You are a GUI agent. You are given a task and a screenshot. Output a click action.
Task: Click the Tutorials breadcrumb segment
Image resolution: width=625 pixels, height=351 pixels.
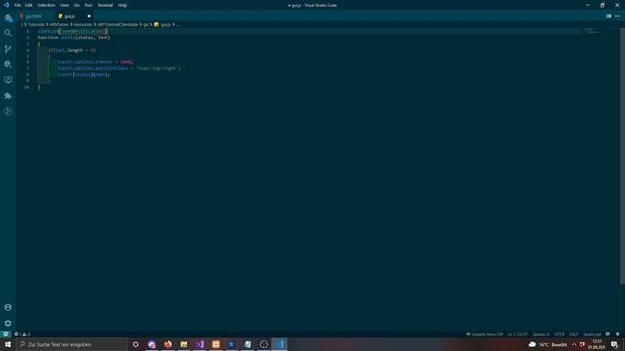tap(36, 25)
